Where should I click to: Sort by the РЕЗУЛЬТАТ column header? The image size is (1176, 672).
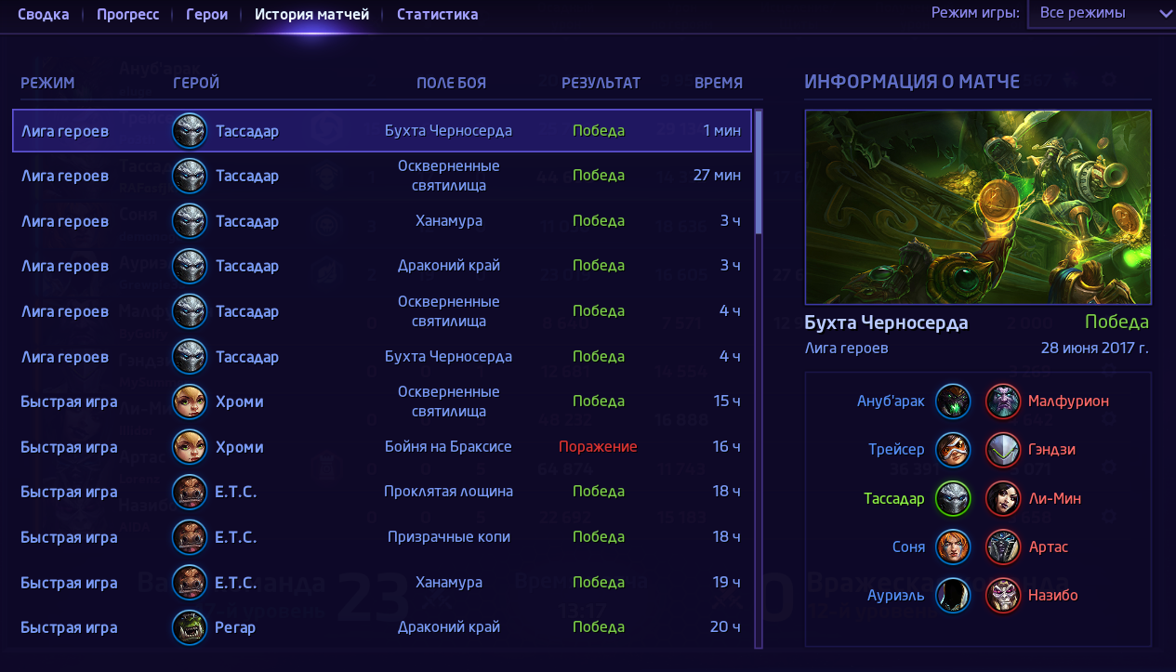(x=601, y=83)
